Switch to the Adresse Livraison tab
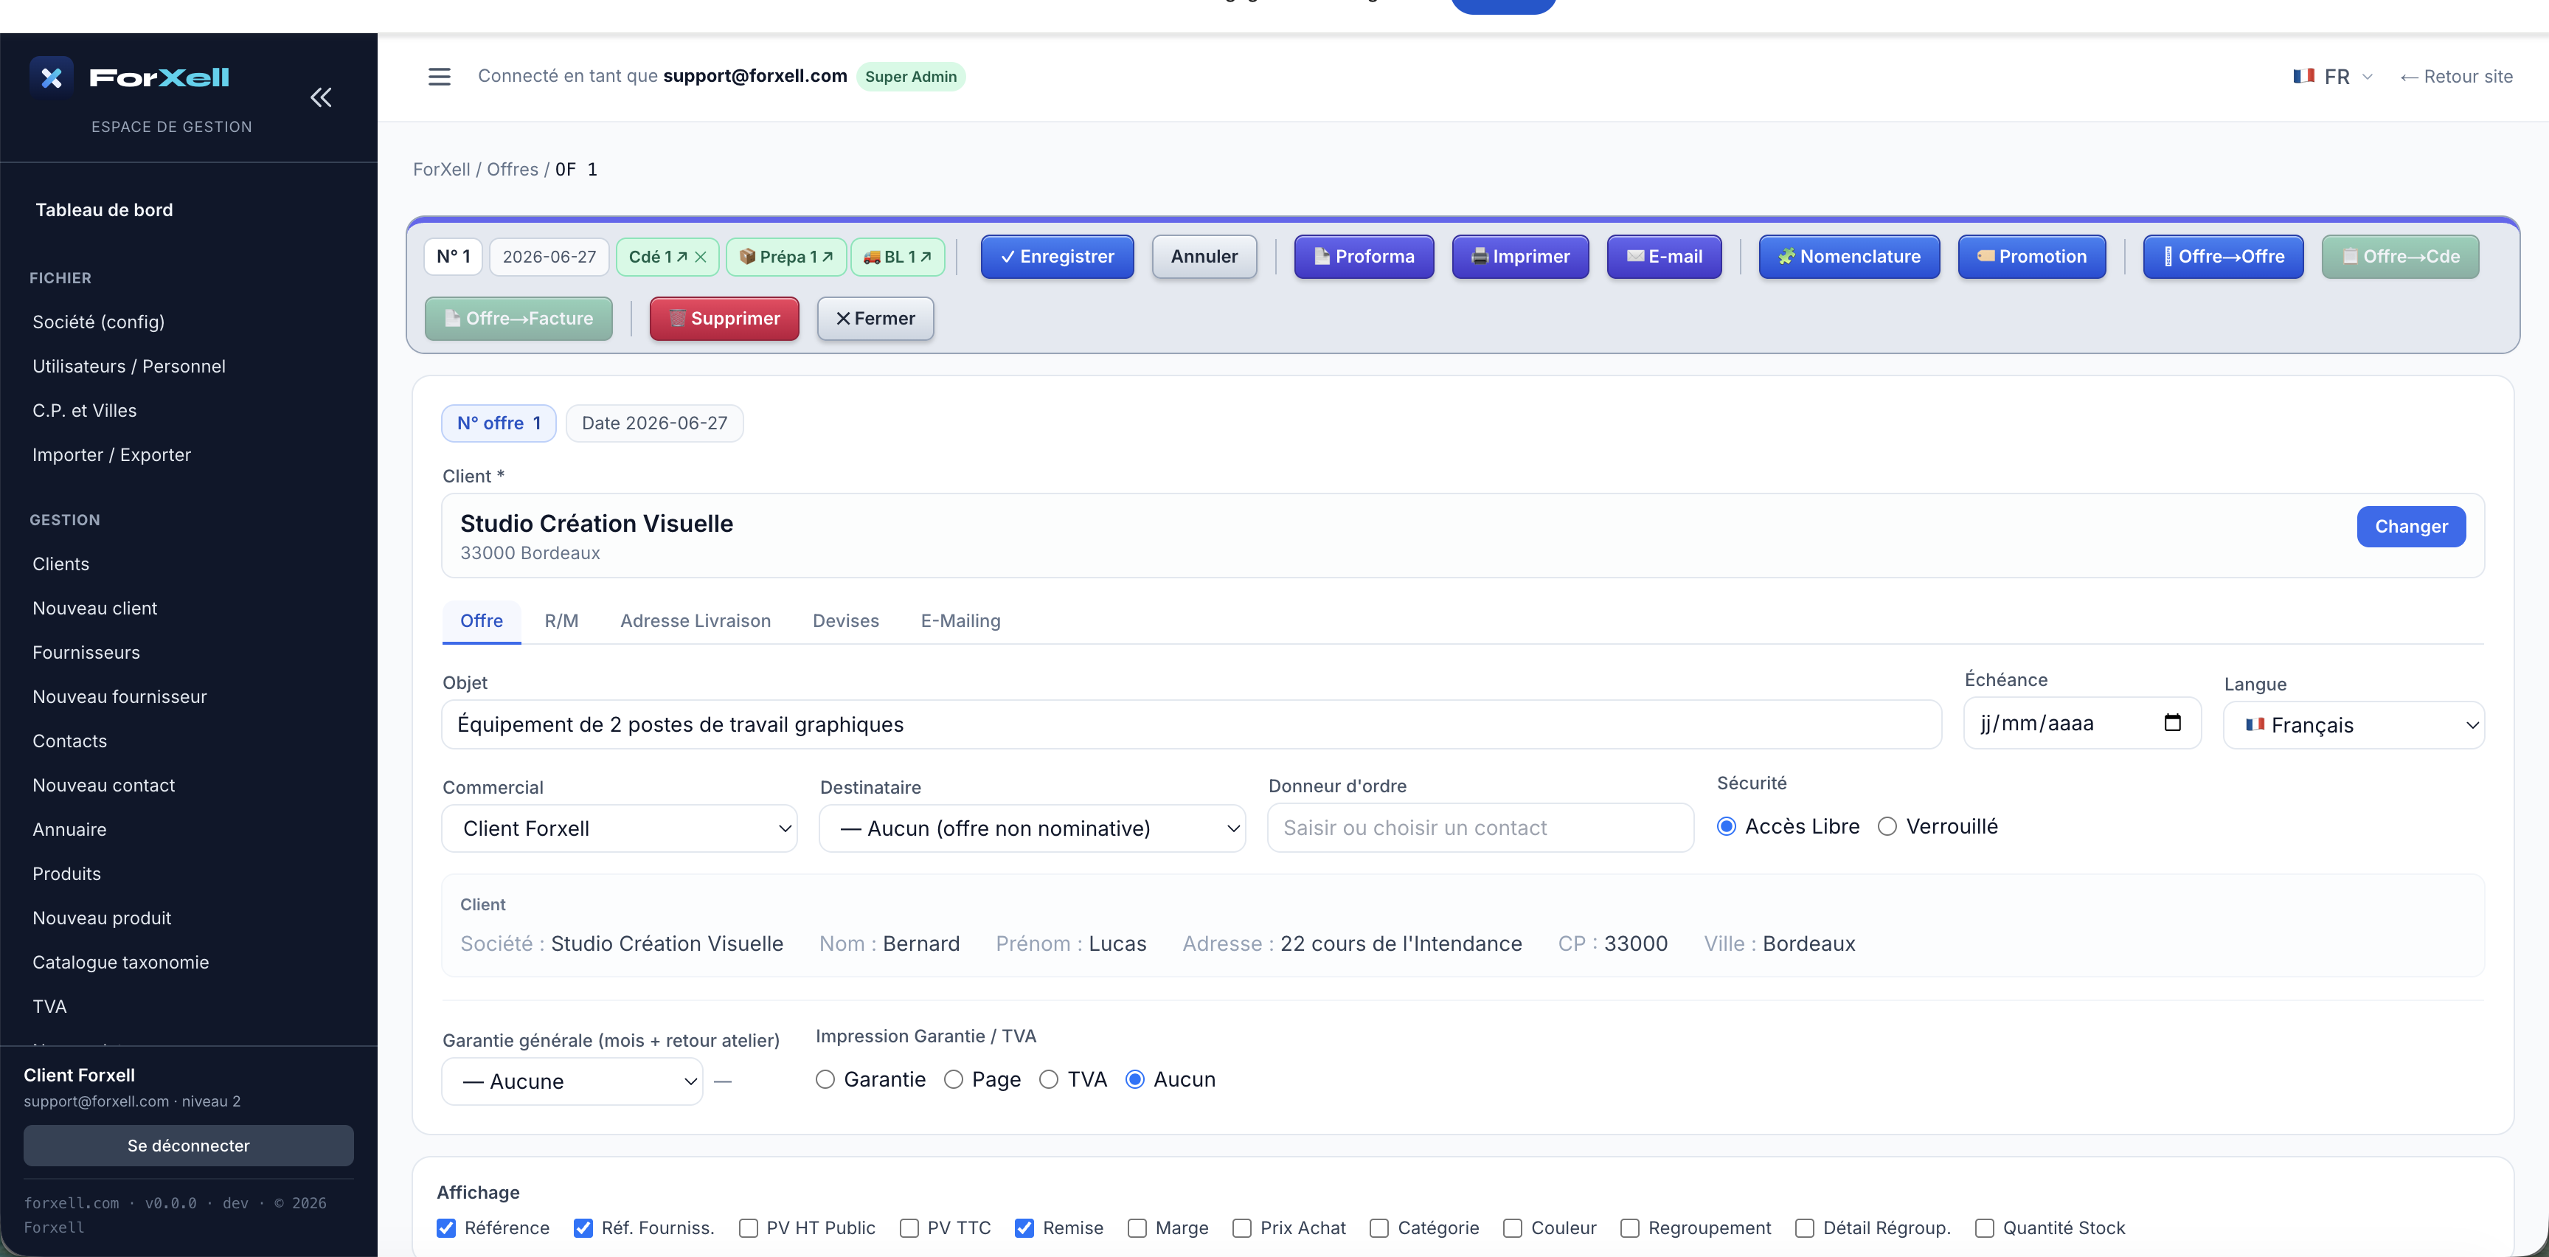Image resolution: width=2549 pixels, height=1257 pixels. (696, 620)
